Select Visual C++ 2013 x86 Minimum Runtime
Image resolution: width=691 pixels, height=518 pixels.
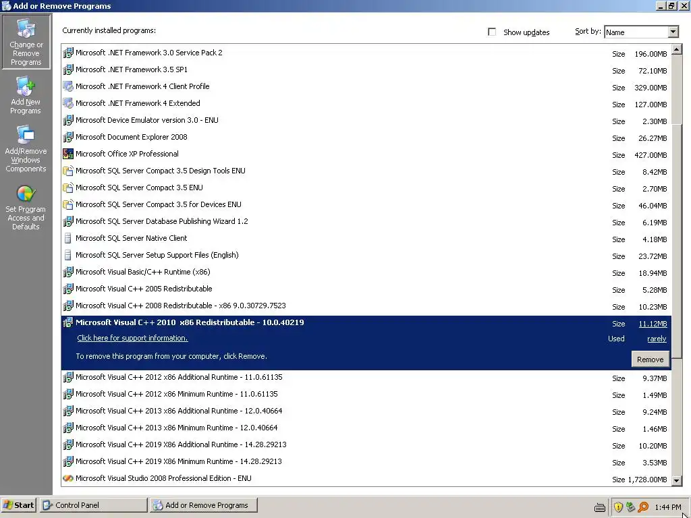tap(176, 428)
